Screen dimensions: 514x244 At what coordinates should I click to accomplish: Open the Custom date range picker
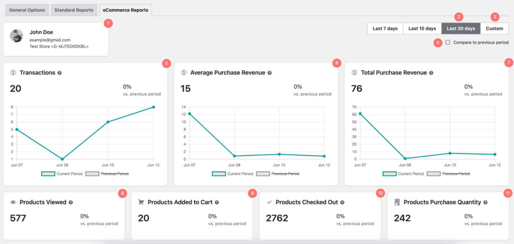[494, 29]
